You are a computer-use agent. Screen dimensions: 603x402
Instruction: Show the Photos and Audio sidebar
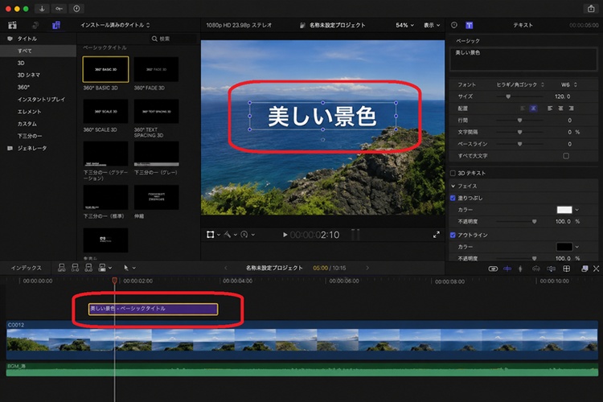35,25
